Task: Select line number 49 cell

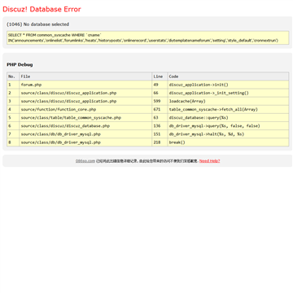Action: pos(160,85)
